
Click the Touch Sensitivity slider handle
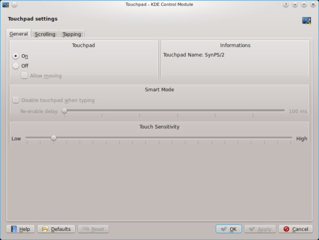click(x=54, y=138)
